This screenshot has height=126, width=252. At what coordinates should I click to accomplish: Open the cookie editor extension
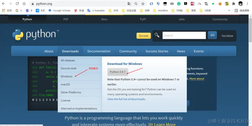tap(220, 4)
